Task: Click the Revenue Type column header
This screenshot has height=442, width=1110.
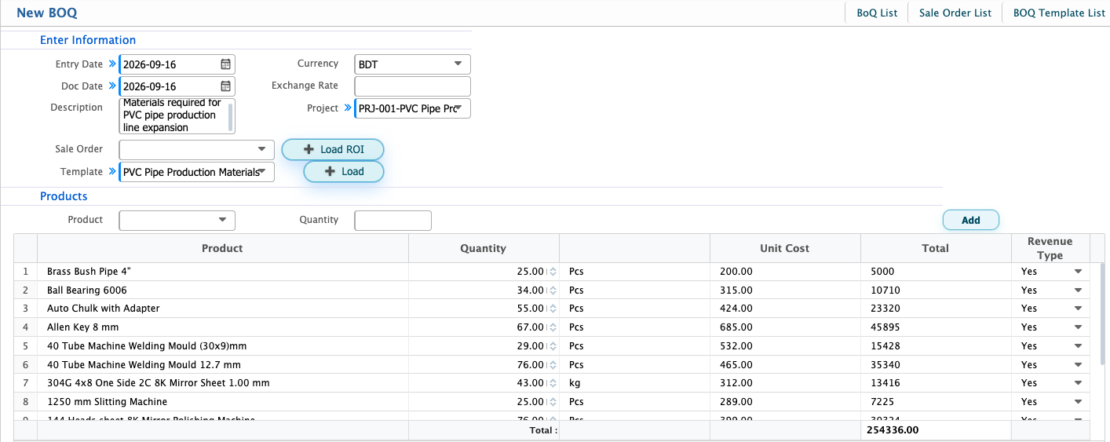Action: [x=1050, y=248]
